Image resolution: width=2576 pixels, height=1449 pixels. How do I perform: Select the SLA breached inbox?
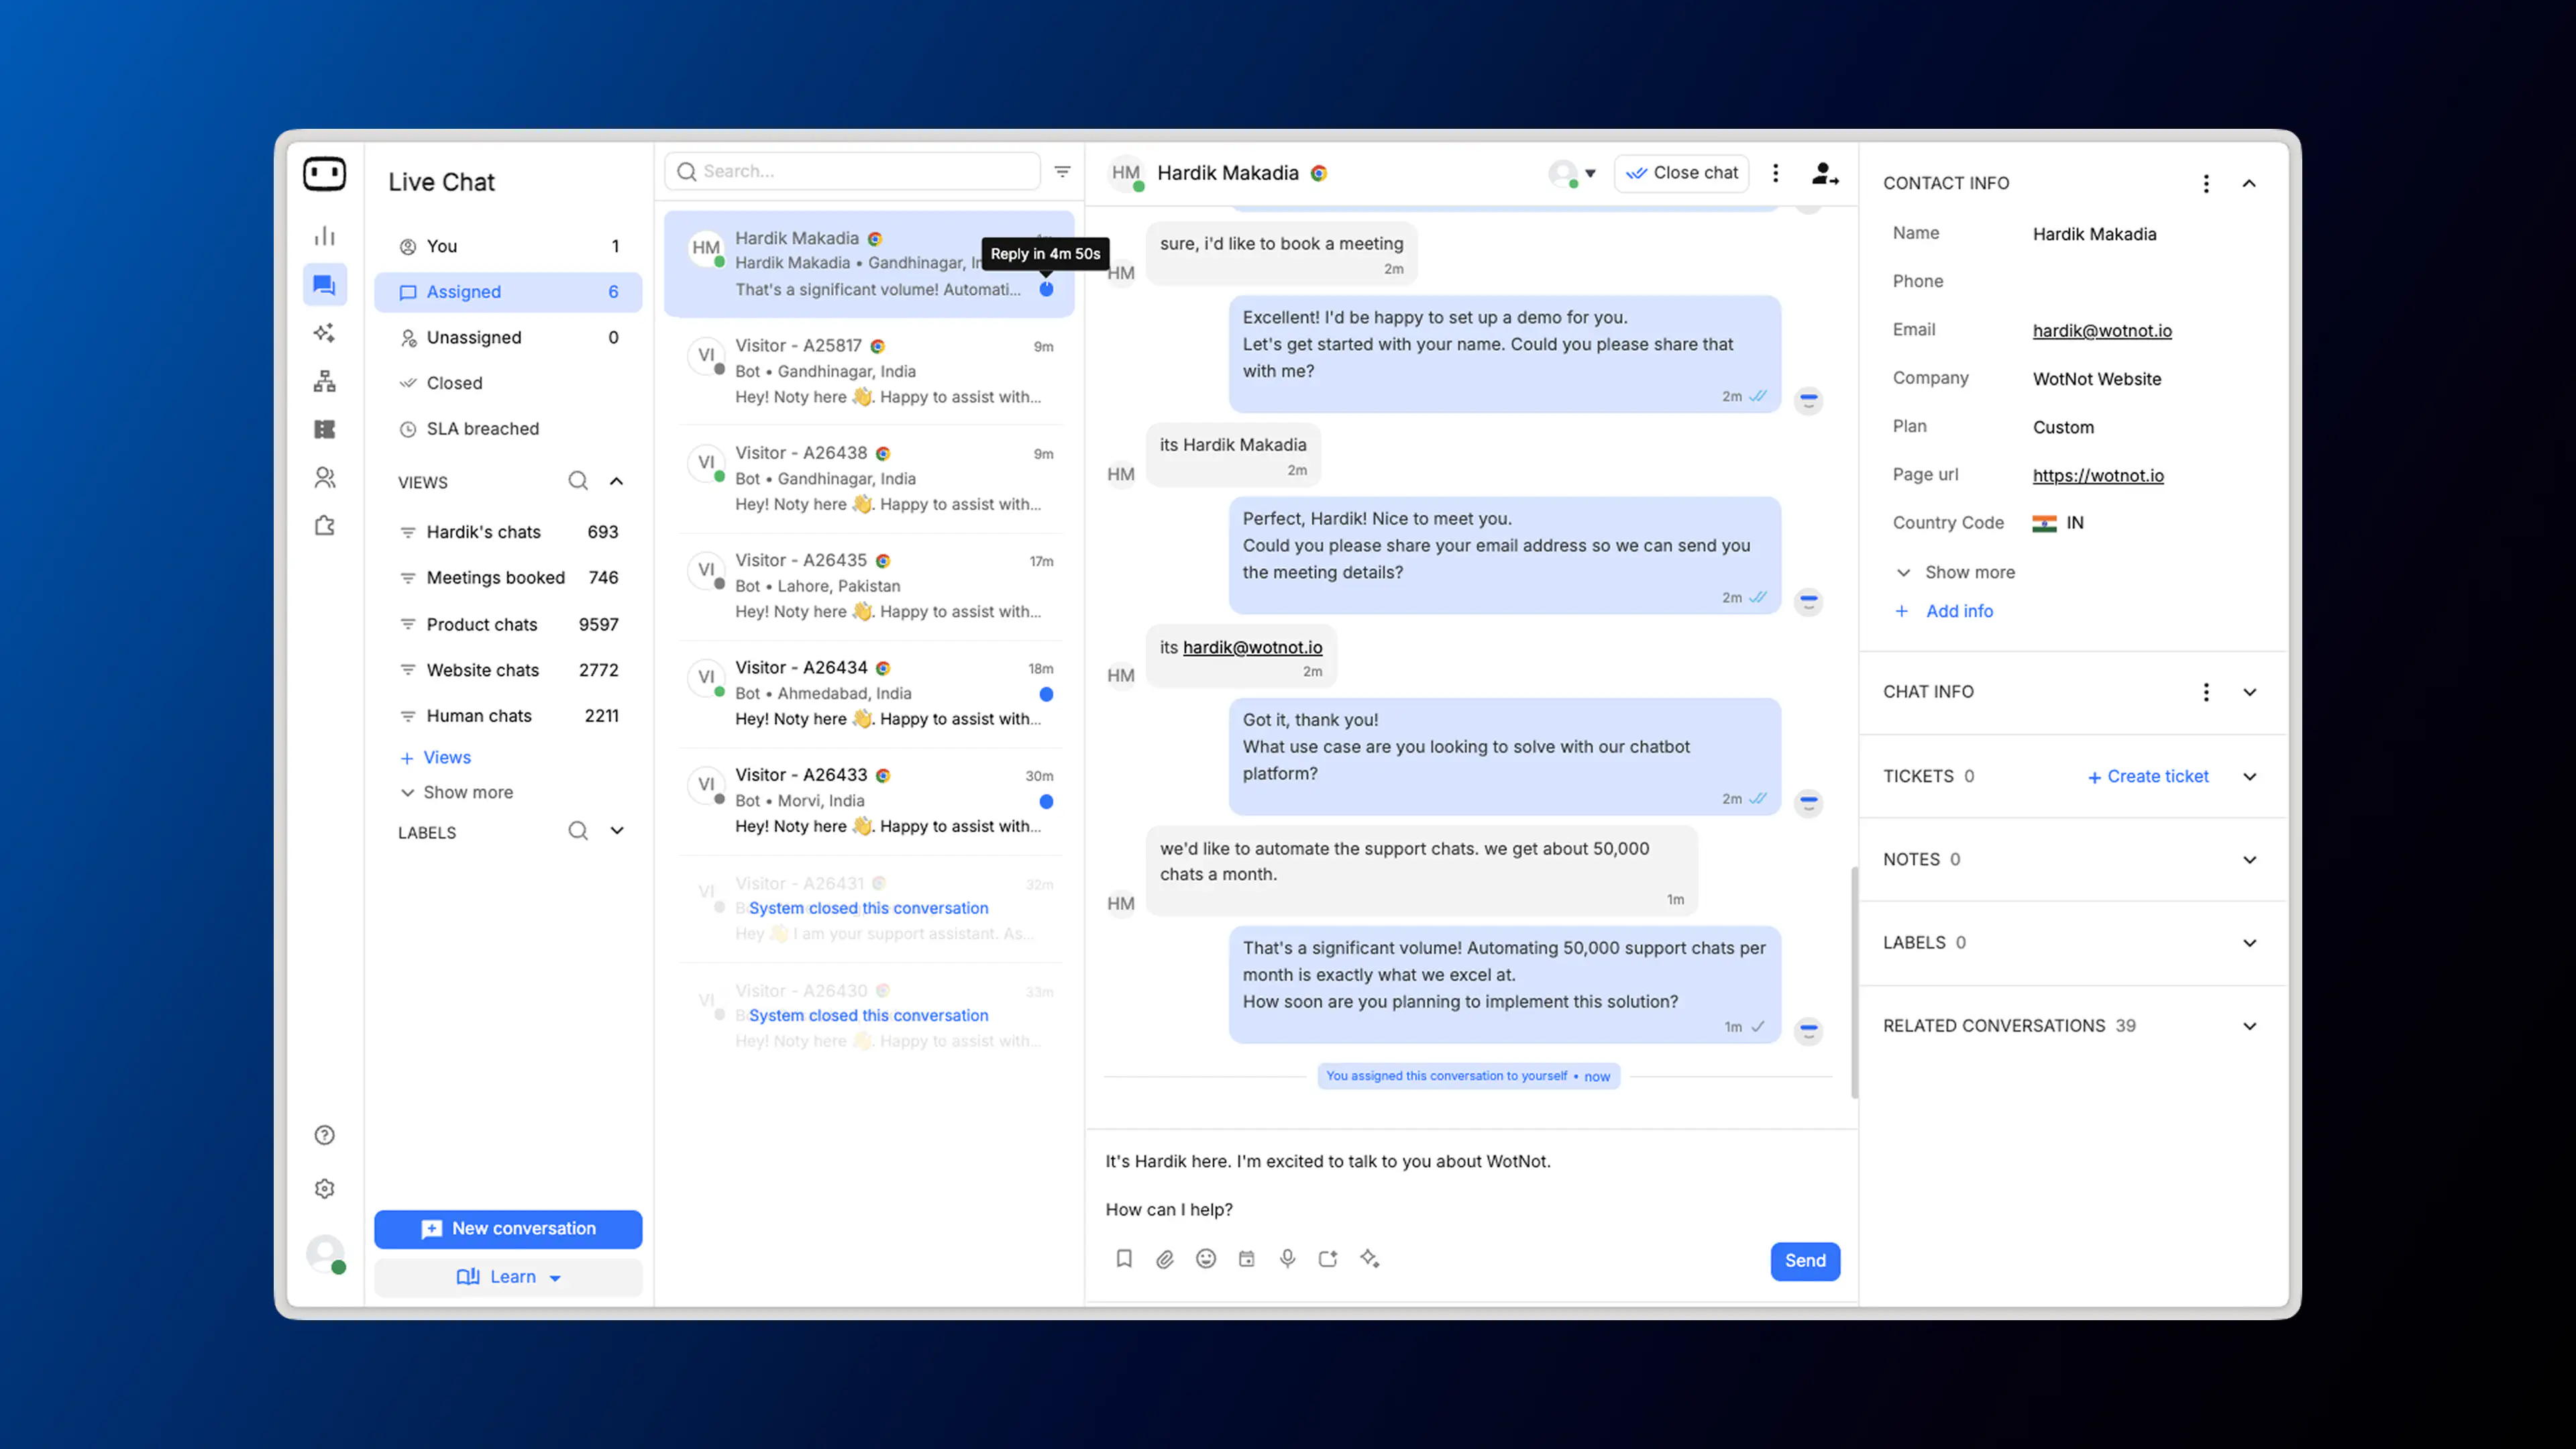tap(508, 429)
